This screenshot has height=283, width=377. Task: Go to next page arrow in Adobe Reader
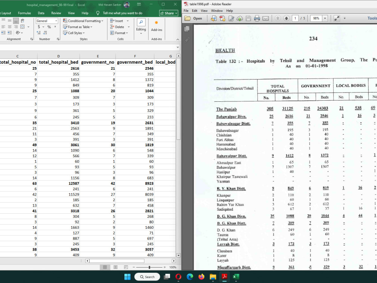click(x=287, y=18)
